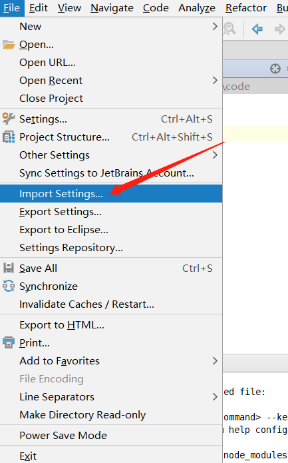Click the folder icon beside Open...
Viewport: 288px width, 463px height.
tap(9, 45)
